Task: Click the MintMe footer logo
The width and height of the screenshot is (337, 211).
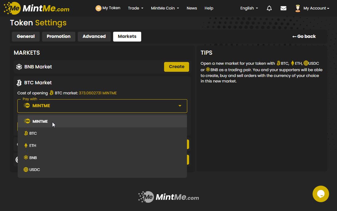Action: (168, 197)
